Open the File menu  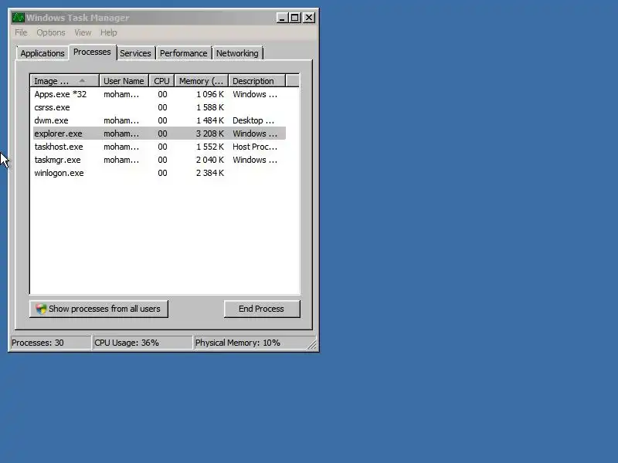(x=21, y=32)
